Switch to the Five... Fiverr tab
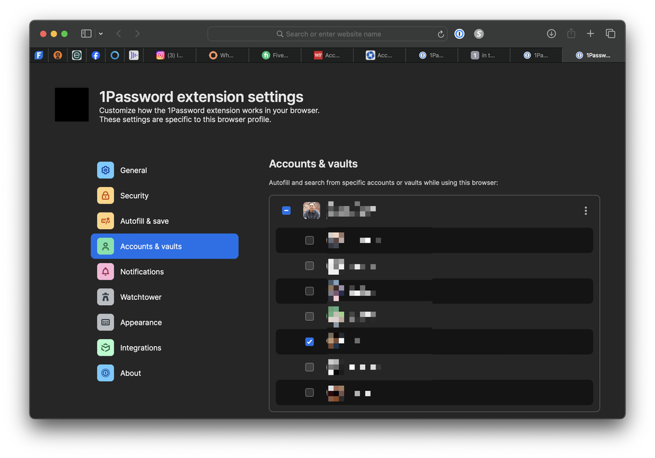The width and height of the screenshot is (655, 458). tap(275, 55)
